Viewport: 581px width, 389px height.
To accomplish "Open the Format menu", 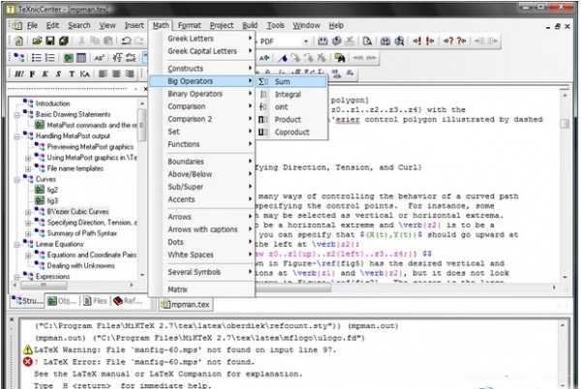I will pyautogui.click(x=189, y=23).
